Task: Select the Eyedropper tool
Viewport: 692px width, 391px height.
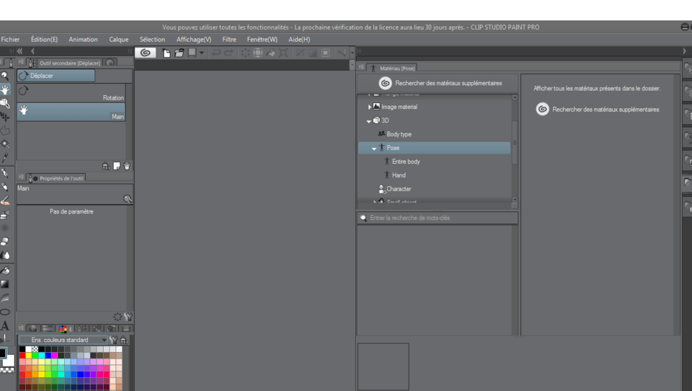Action: tap(5, 158)
